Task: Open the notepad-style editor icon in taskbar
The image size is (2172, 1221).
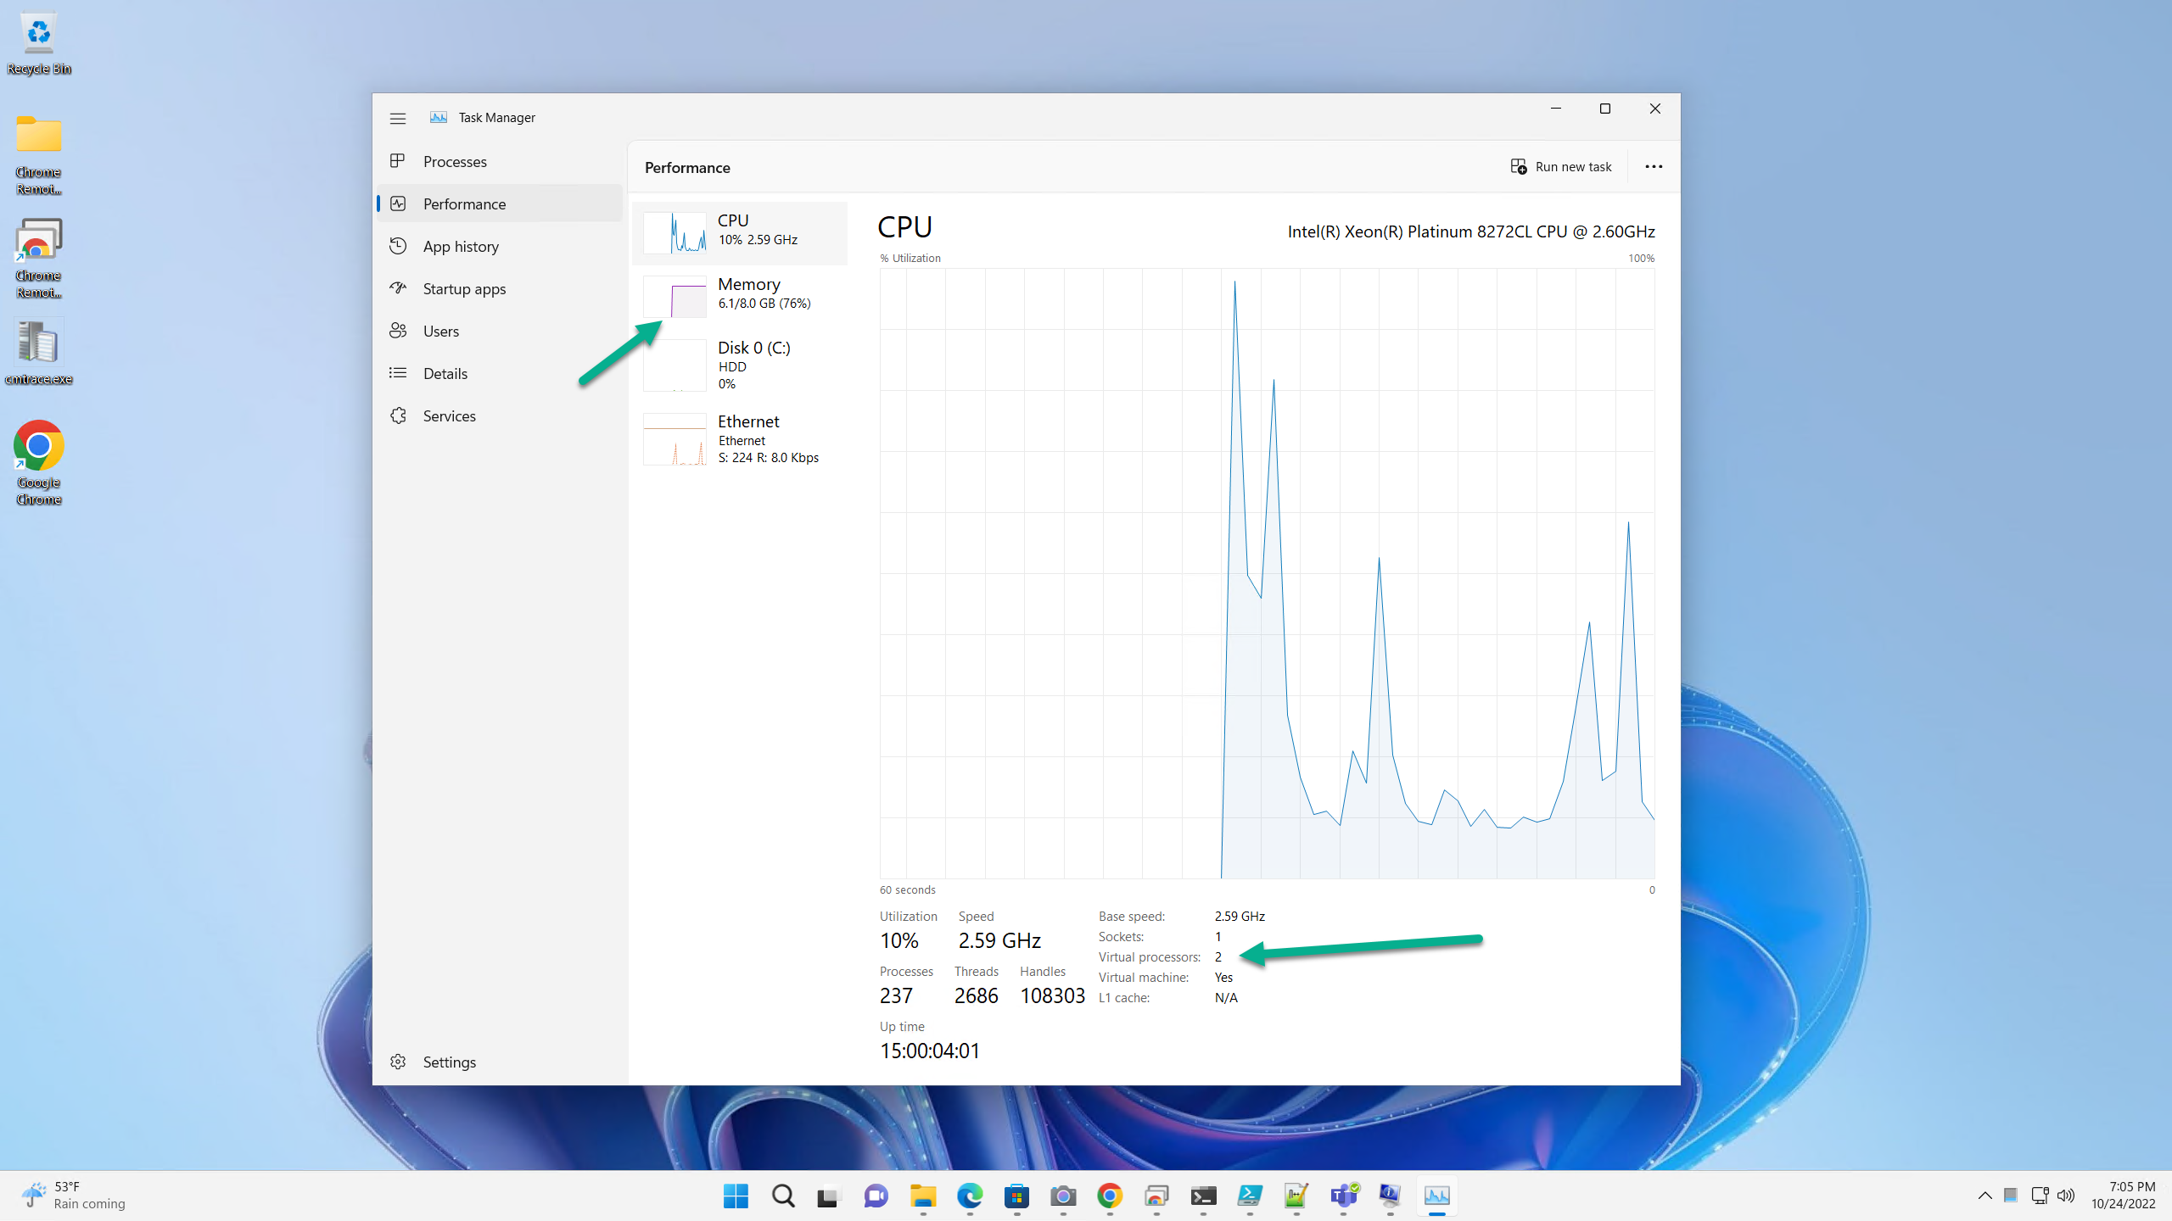Action: (x=1296, y=1196)
